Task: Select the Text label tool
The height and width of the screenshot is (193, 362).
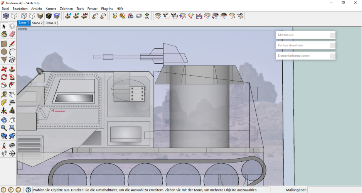Action: (x=12, y=102)
